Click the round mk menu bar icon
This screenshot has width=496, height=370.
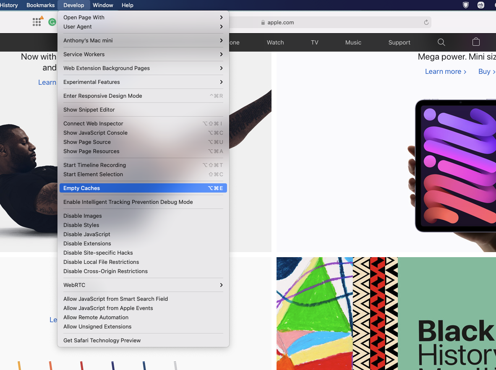coord(481,5)
